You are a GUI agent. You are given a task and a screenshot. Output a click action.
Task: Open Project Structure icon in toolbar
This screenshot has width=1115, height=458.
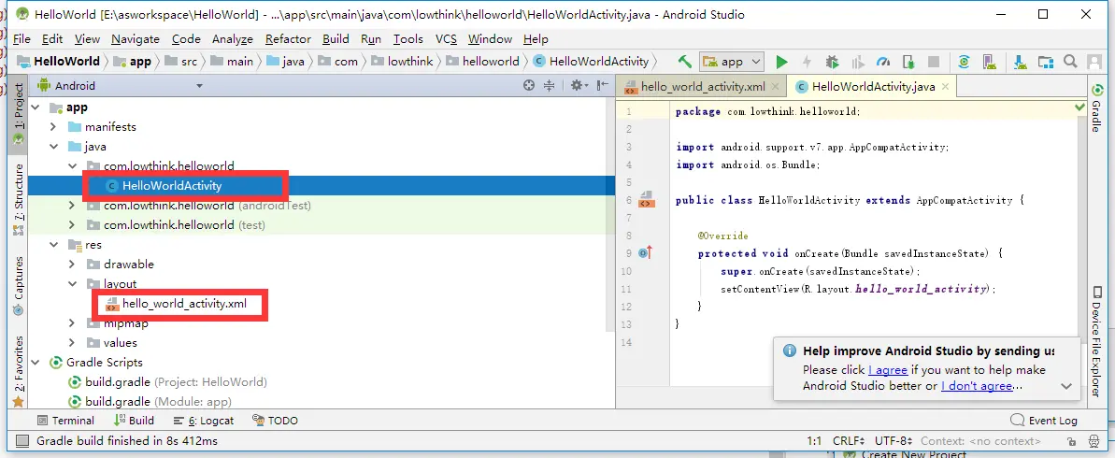coord(1045,62)
